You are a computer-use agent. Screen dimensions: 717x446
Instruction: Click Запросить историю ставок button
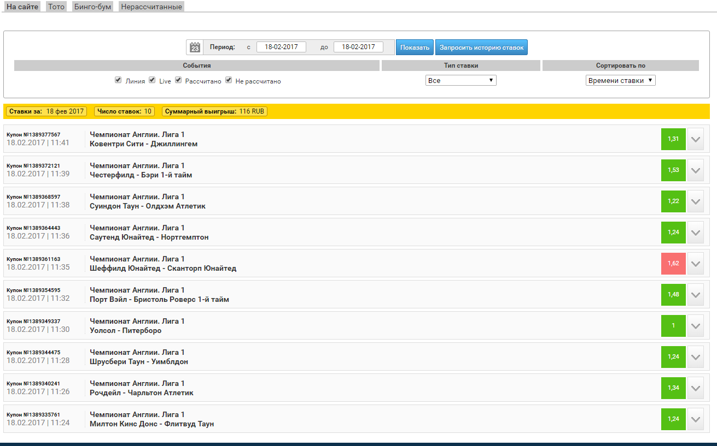pos(481,47)
